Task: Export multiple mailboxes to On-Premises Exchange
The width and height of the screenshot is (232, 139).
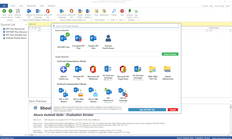Action: (38, 14)
